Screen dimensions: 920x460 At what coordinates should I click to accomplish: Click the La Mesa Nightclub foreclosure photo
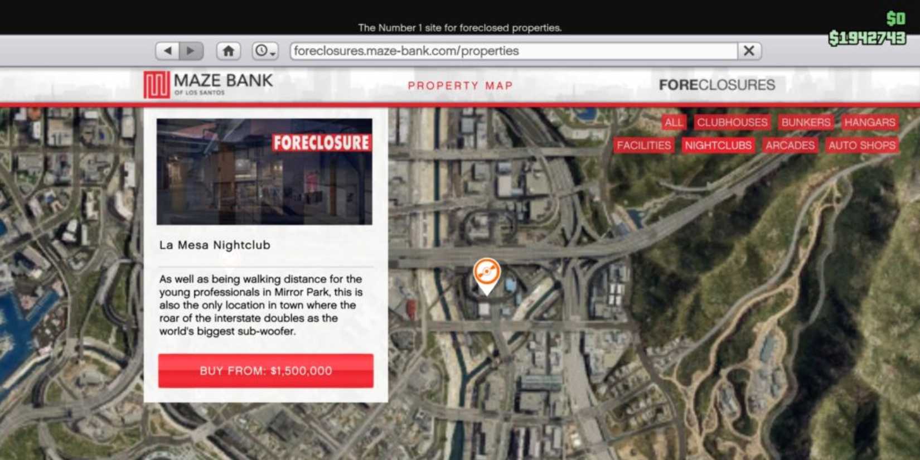tap(264, 172)
